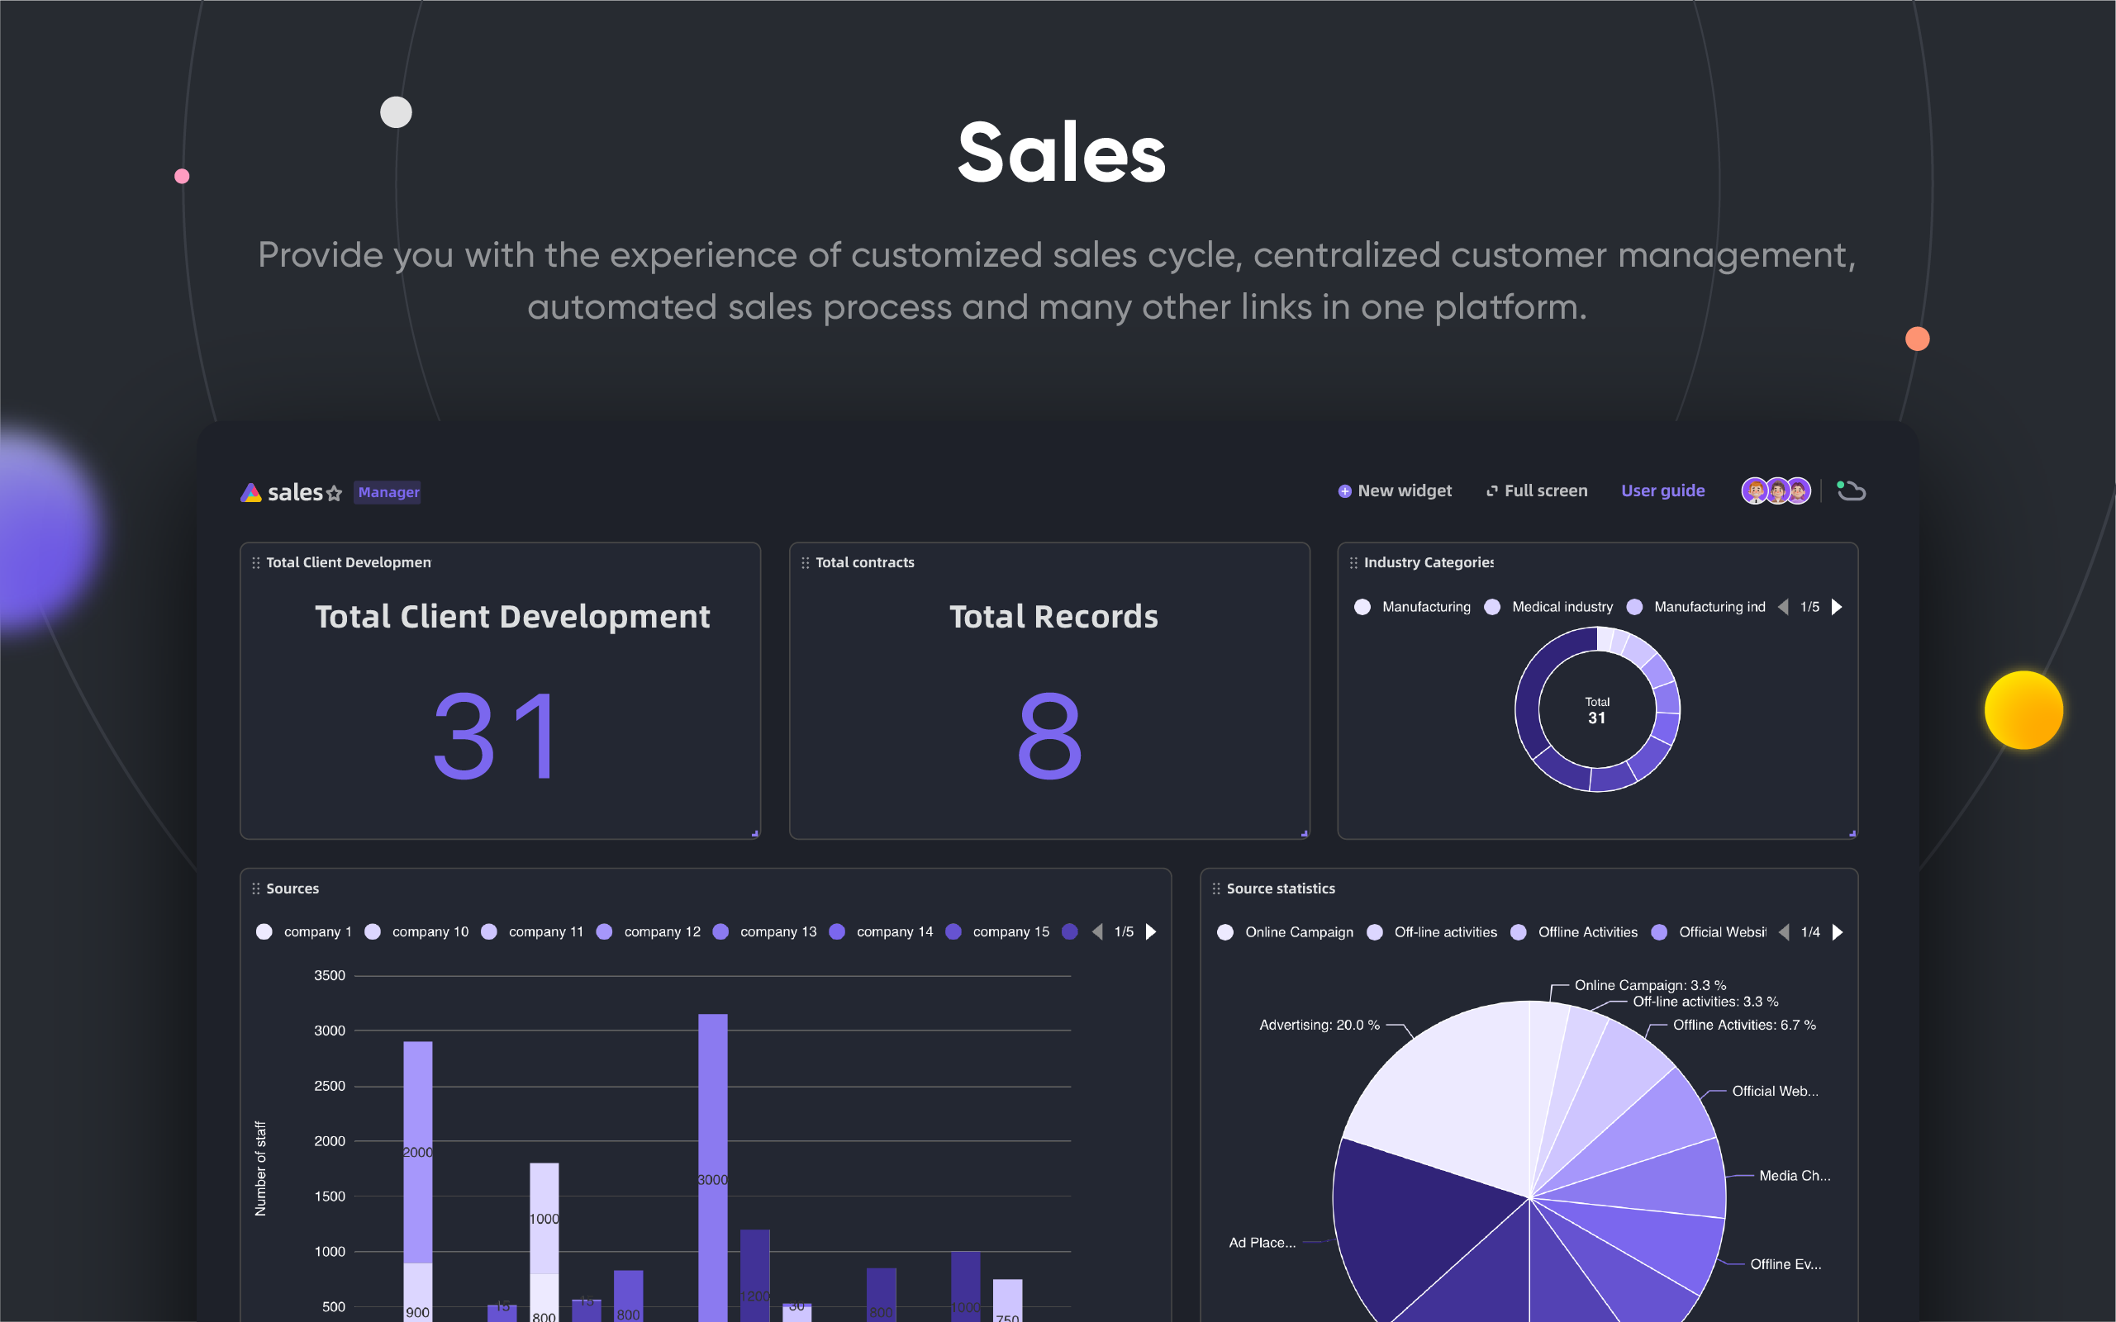Grab the drag handle of Sources widget
This screenshot has width=2116, height=1322.
click(x=256, y=888)
